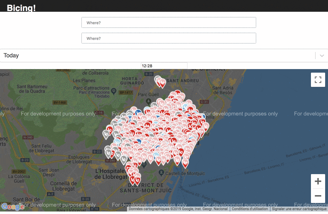Click the Tibidabo attraction park pin icon
Screen dimensions: 328x214
pos(113,91)
